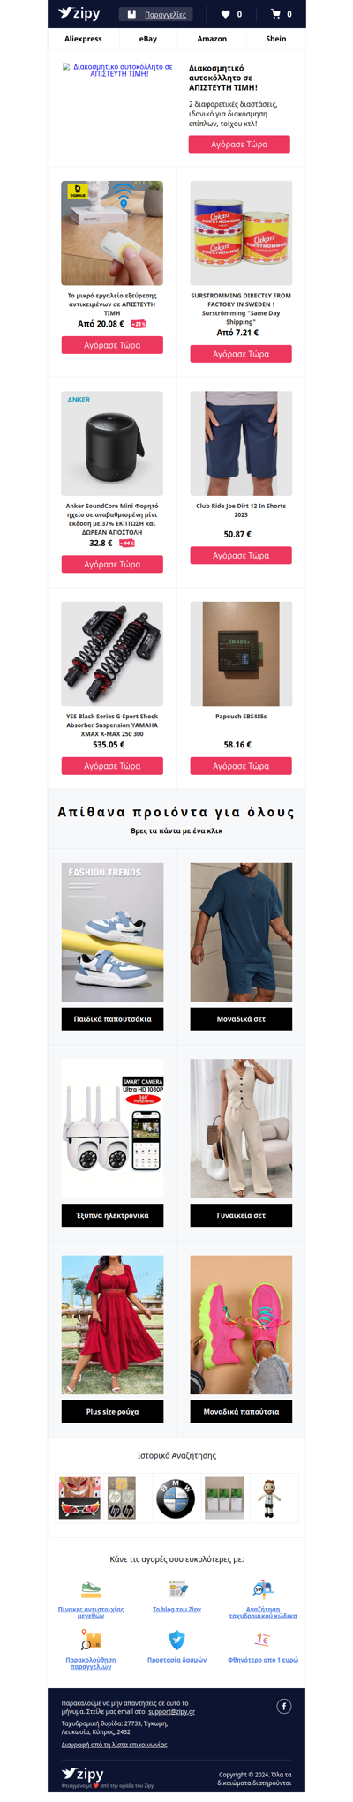Screen dimensions: 353x1802
Task: Click the sneaker size chart icon
Action: point(91,1589)
